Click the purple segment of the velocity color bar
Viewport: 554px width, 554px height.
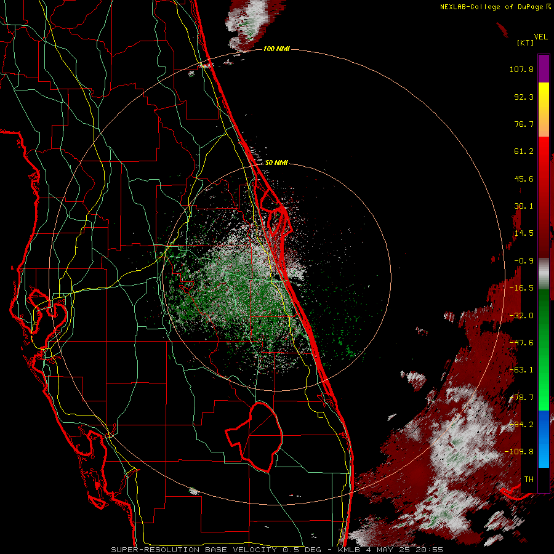pyautogui.click(x=544, y=68)
